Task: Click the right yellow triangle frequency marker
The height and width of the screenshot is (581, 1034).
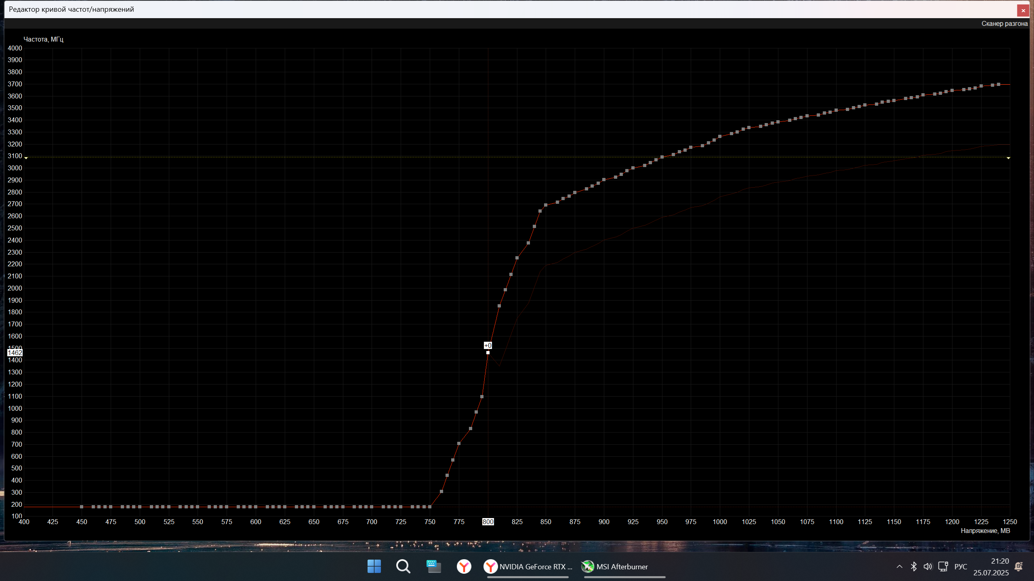Action: point(1008,158)
